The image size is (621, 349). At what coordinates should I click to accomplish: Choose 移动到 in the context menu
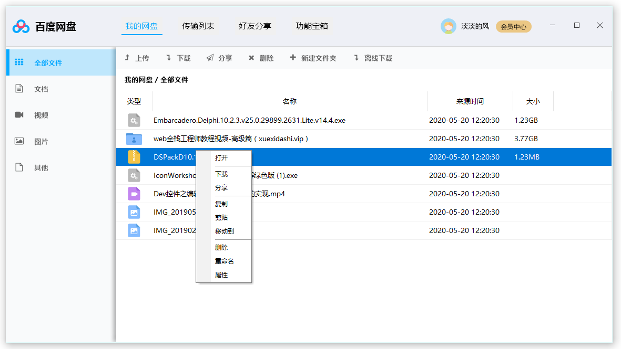click(224, 231)
